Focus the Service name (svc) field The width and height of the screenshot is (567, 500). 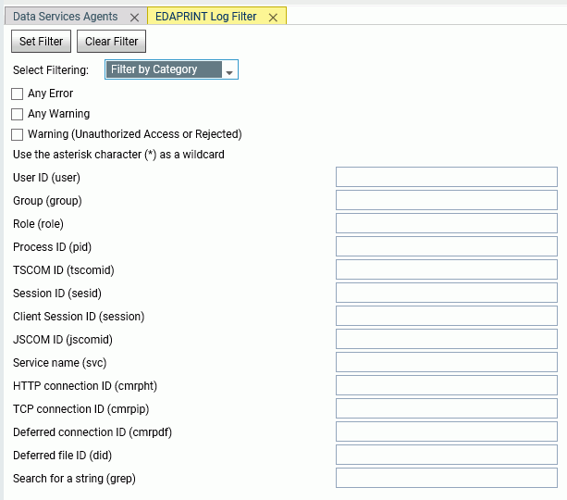coord(447,362)
